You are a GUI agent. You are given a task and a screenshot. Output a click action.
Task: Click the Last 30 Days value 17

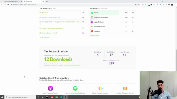tap(111, 55)
